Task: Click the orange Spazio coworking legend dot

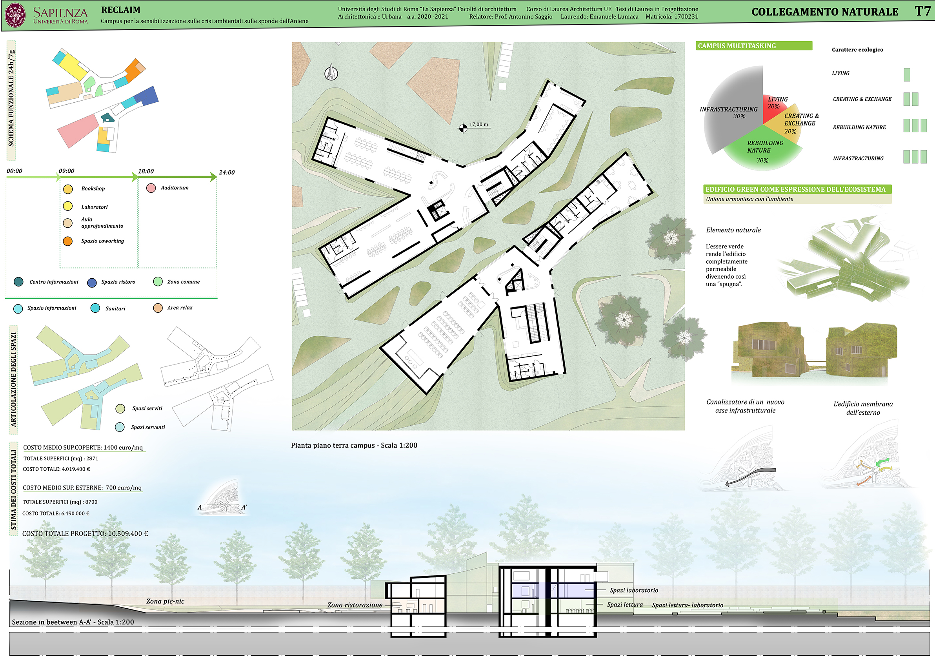Action: pos(67,241)
